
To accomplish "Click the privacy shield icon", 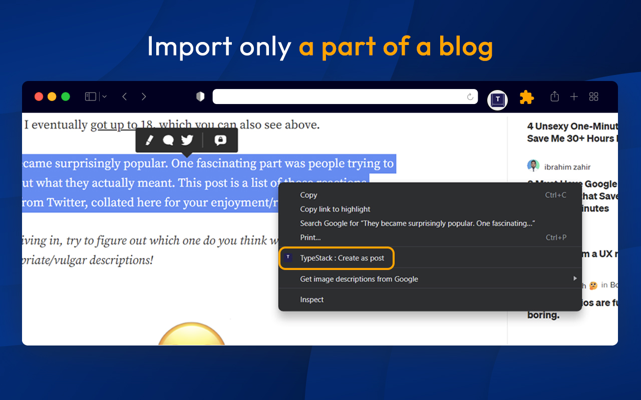I will pyautogui.click(x=200, y=97).
